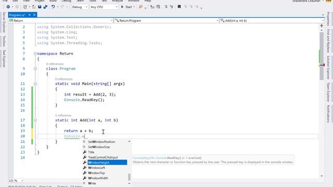Viewport: 333px width, 187px height.
Task: Click the editor scrollbar down arrow
Action: [322, 176]
